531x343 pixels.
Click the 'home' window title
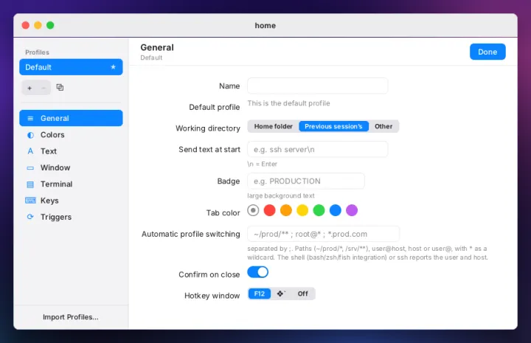(x=265, y=25)
